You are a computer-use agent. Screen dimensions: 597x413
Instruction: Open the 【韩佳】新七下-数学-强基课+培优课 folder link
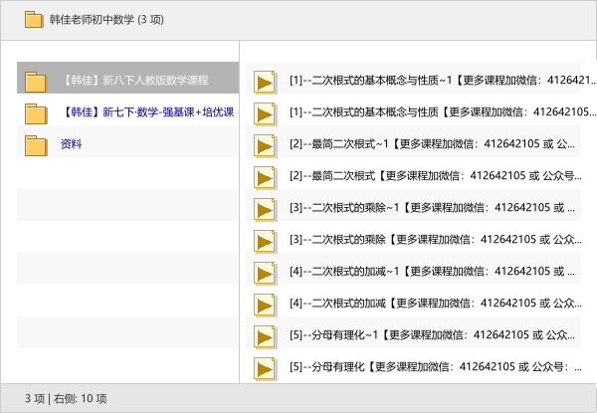pos(145,112)
